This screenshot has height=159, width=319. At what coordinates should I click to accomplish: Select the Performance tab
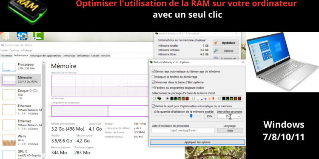[x=21, y=56]
